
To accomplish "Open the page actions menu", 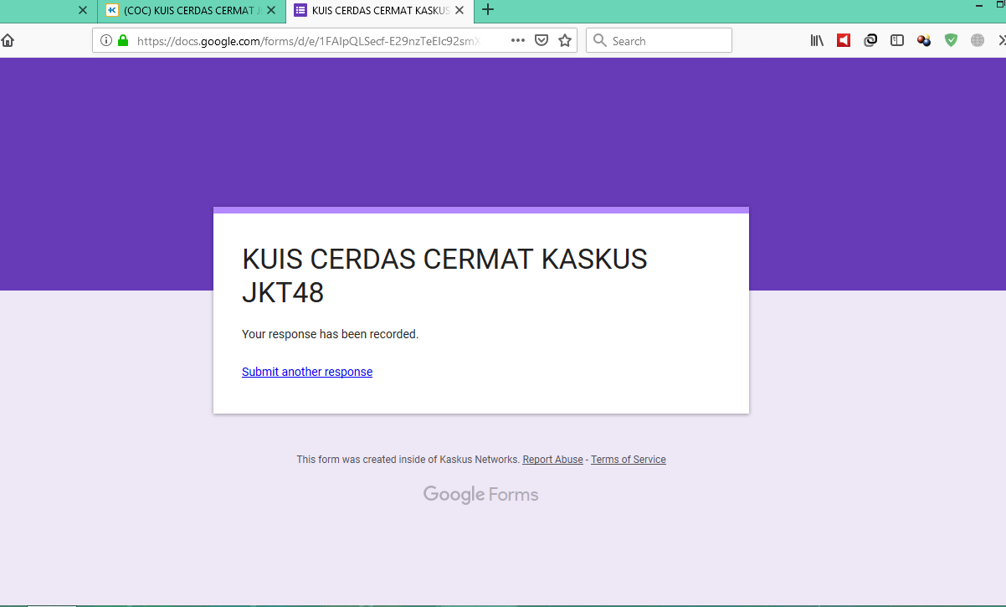I will click(517, 39).
